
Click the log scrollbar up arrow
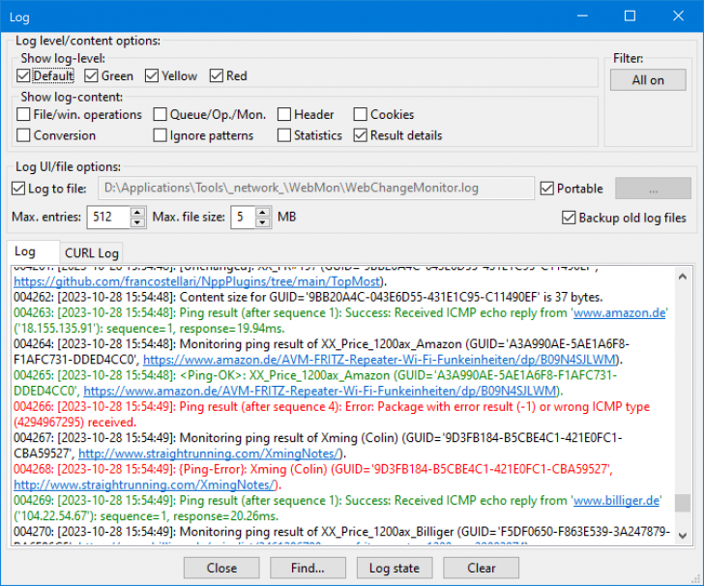683,277
